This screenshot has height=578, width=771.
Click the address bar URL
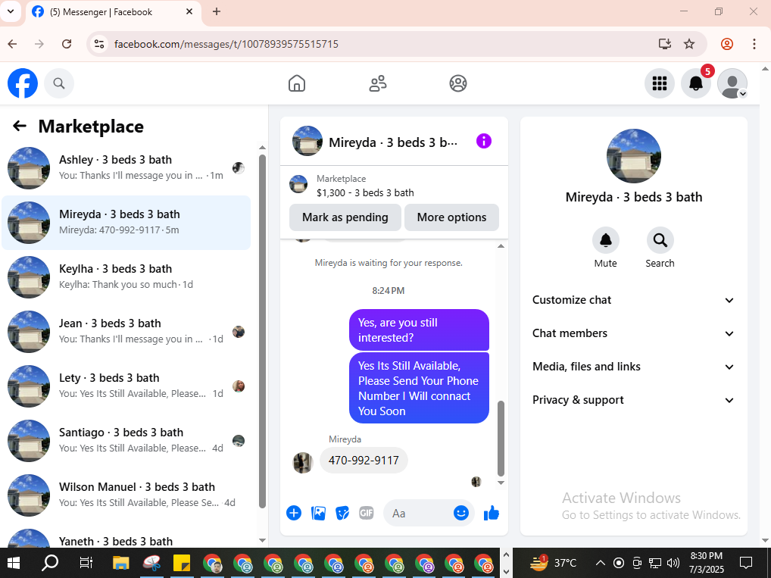click(226, 44)
